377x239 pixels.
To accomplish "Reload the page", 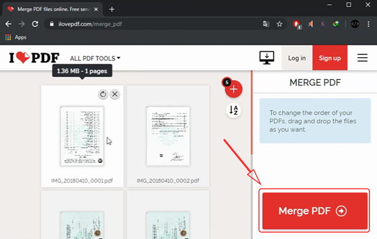I will [x=35, y=24].
